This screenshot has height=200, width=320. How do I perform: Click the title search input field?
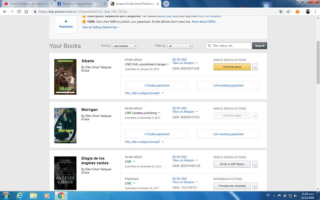pos(229,46)
